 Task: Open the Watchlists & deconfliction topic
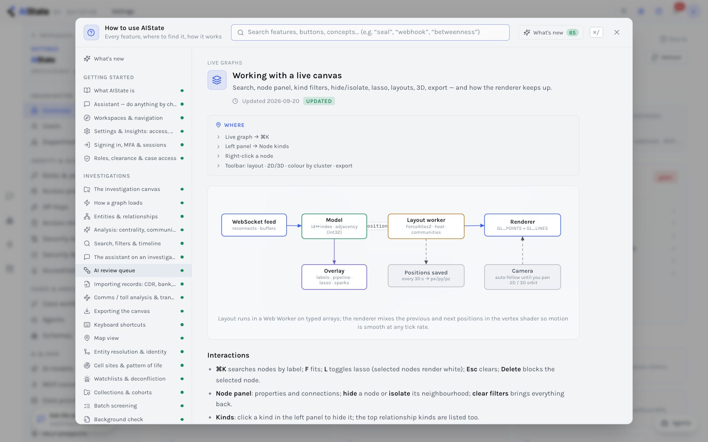click(x=134, y=379)
